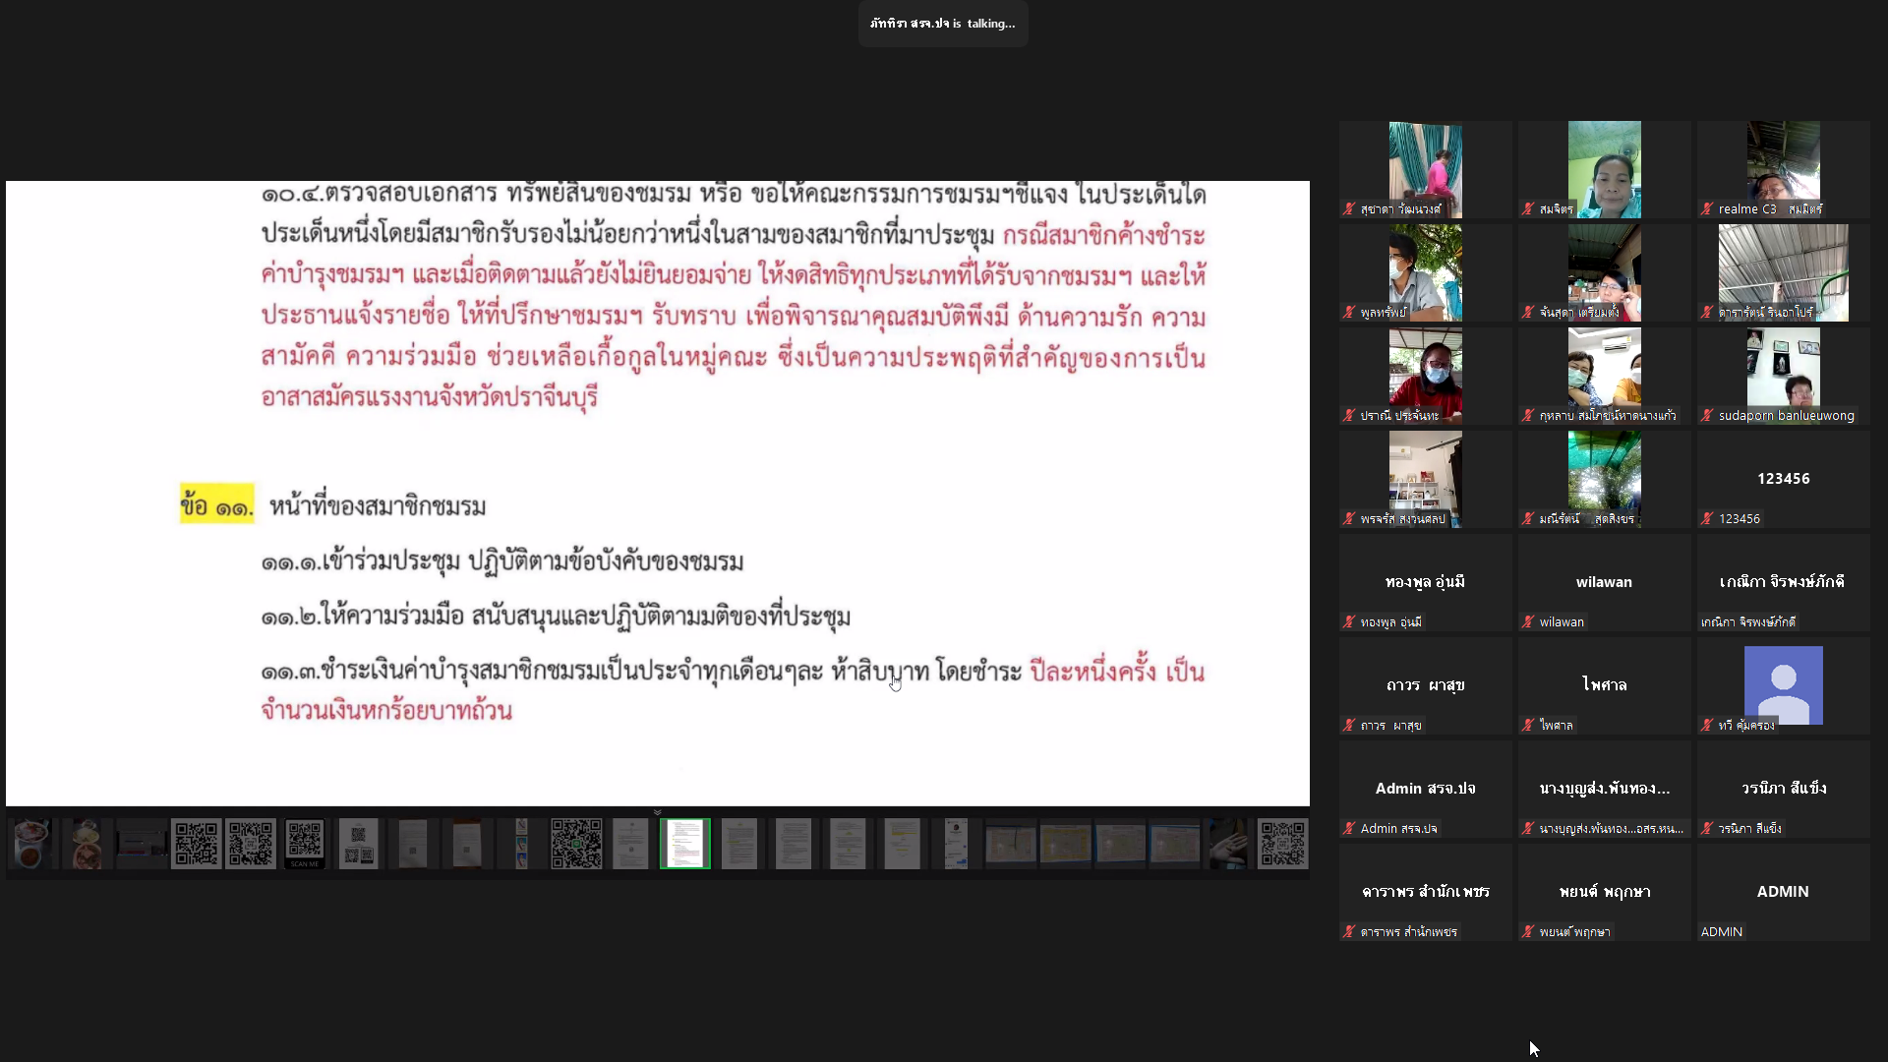
Task: Click the muted mic icon beside ไพศาล
Action: (1528, 726)
